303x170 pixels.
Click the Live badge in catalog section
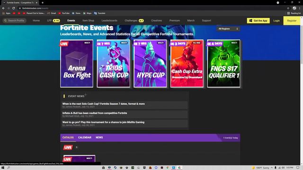[68, 147]
